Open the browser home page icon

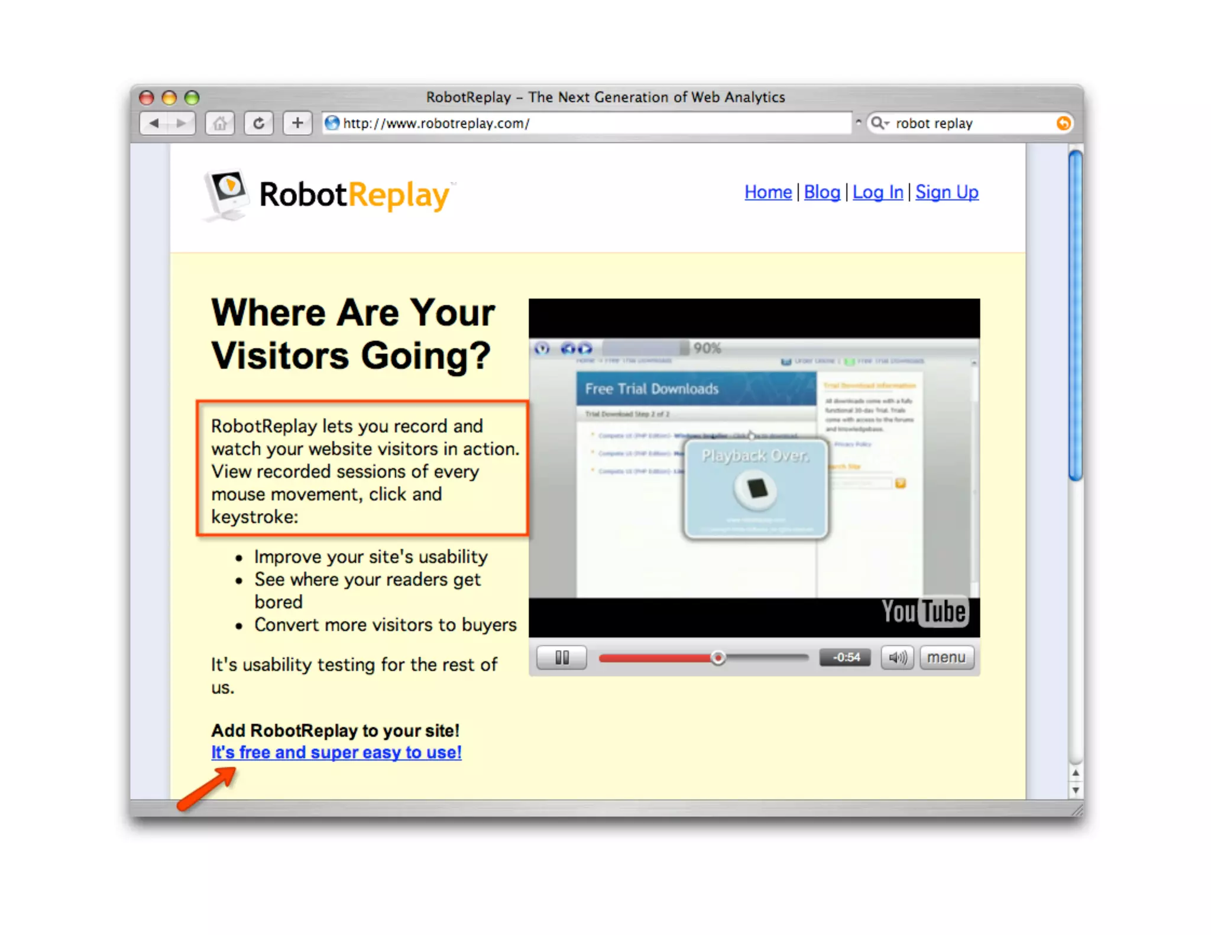point(220,124)
